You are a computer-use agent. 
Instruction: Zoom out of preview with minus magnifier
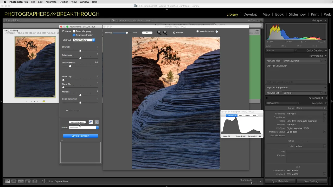(x=159, y=32)
